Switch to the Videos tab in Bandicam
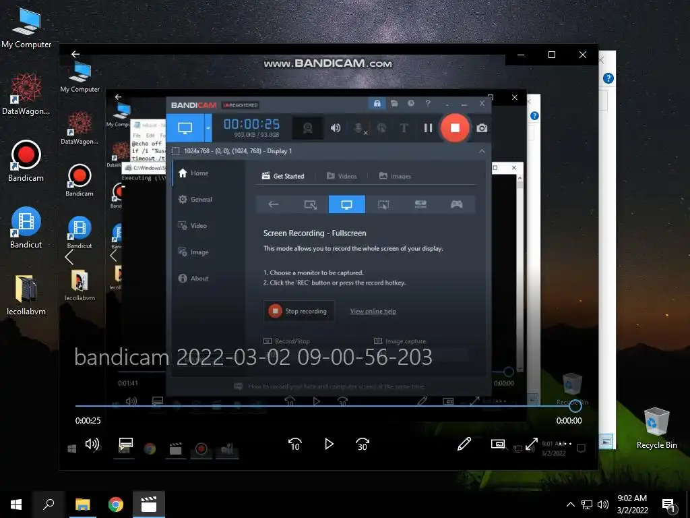 [x=342, y=176]
